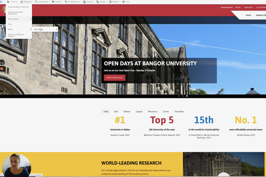Click the Bangor University crest logo
This screenshot has width=266, height=177.
click(4, 10)
